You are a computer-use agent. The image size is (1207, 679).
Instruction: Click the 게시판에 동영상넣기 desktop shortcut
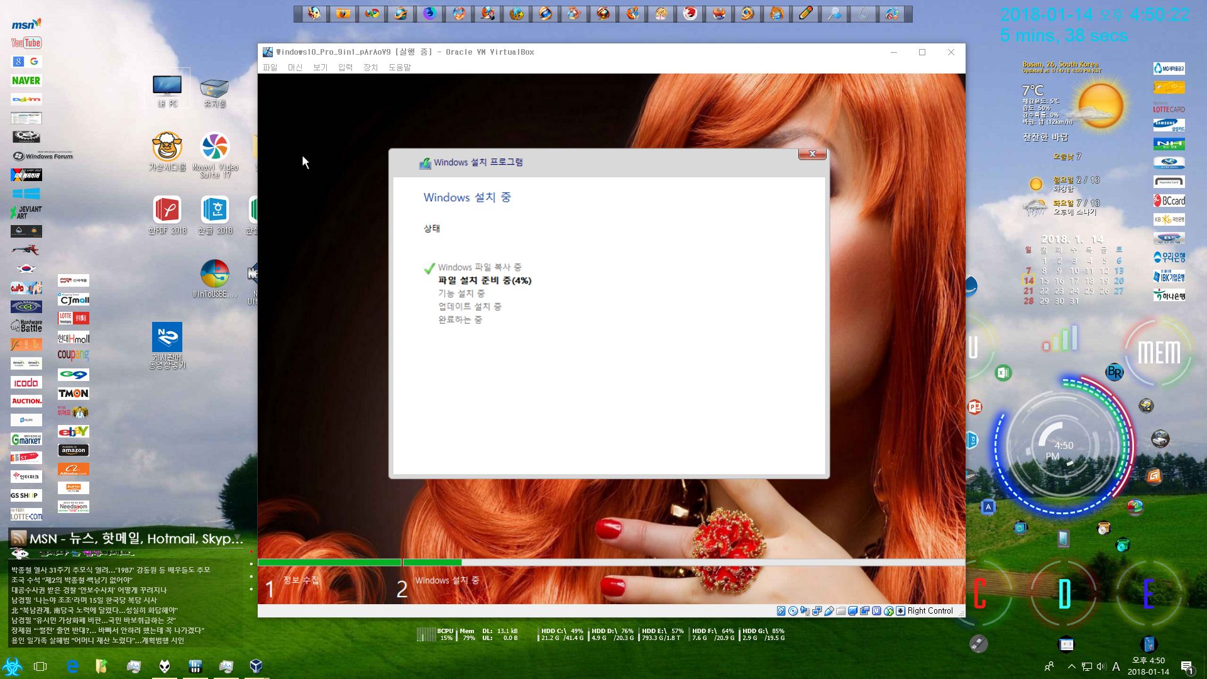[x=167, y=346]
